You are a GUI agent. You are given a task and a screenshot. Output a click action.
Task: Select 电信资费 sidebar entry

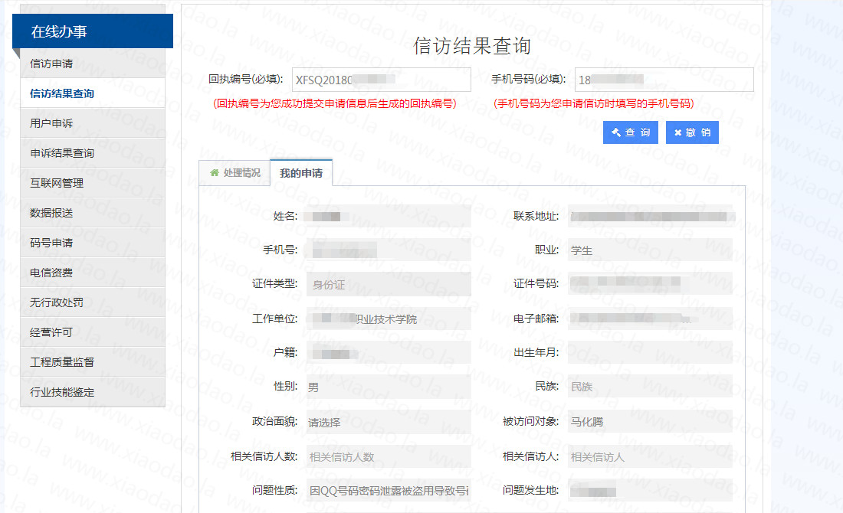93,273
